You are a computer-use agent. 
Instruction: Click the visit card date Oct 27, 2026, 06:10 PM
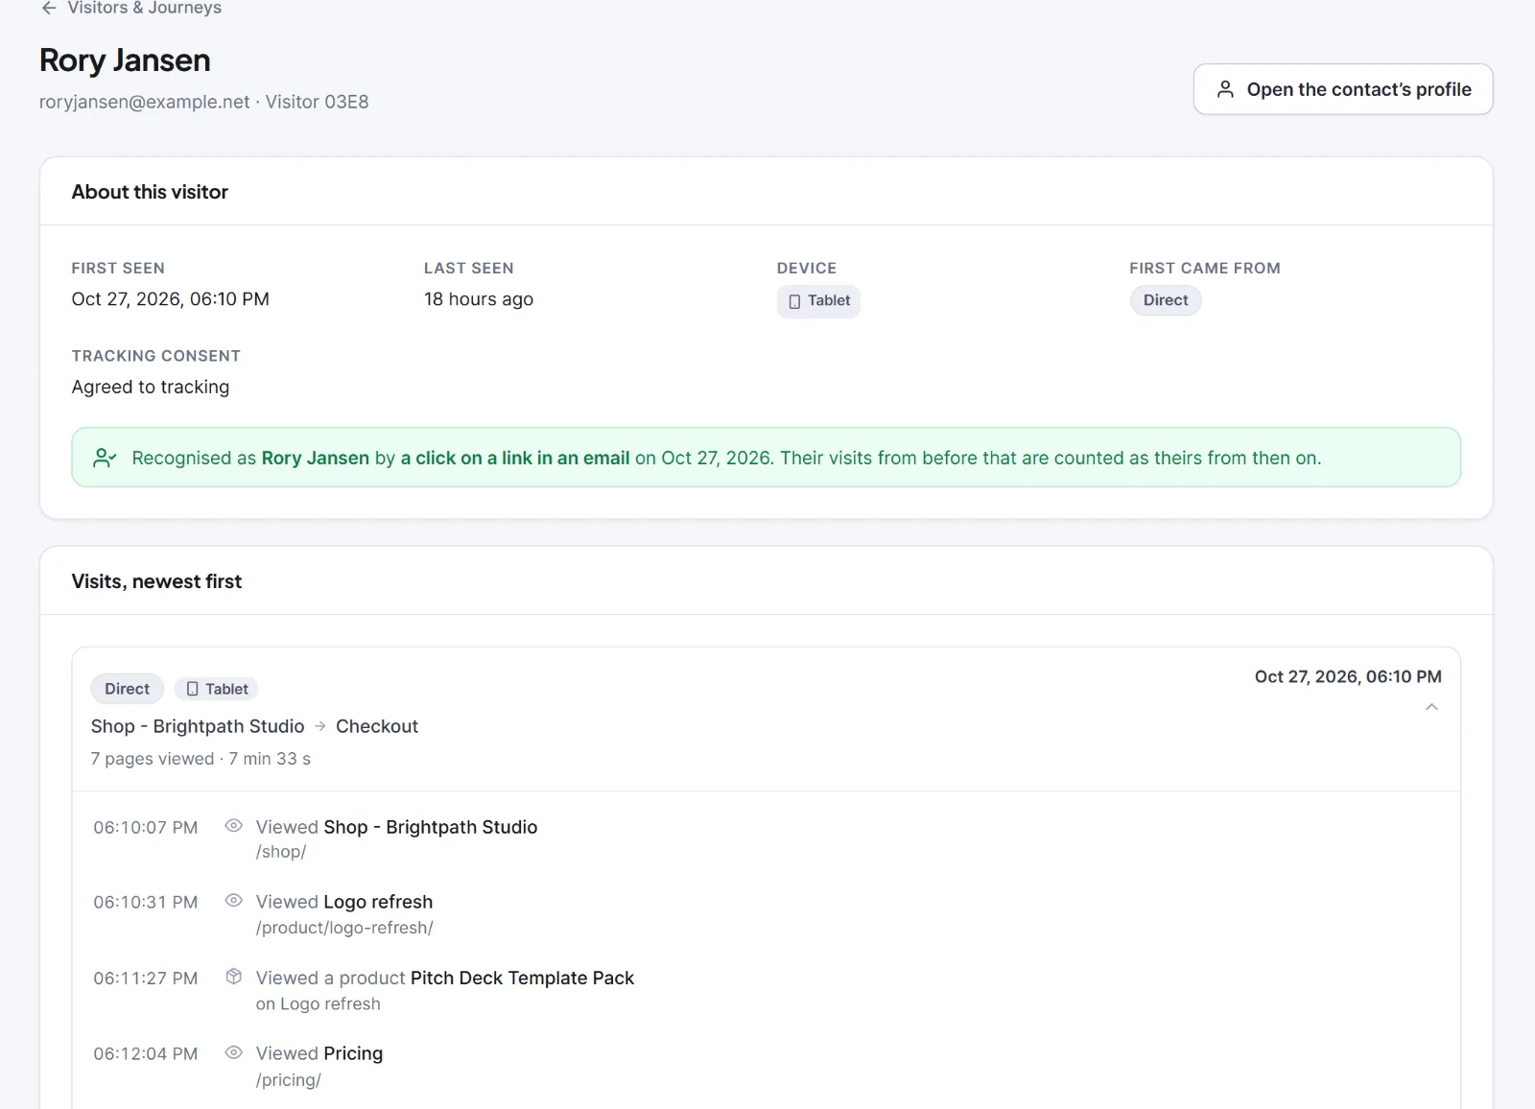click(1348, 676)
